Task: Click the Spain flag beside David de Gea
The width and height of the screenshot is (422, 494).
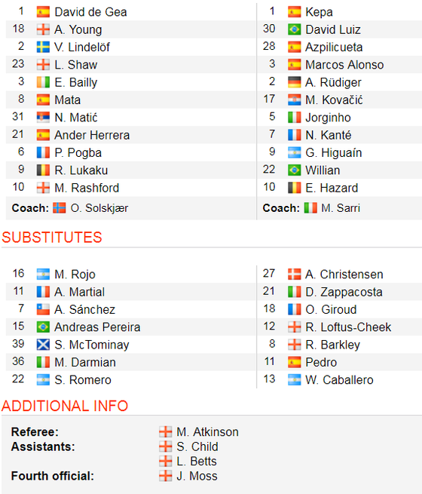Action: [x=43, y=12]
